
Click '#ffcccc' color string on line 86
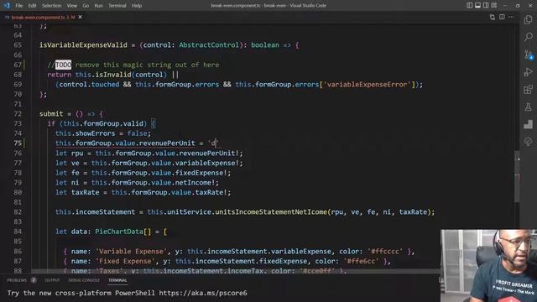(x=385, y=252)
